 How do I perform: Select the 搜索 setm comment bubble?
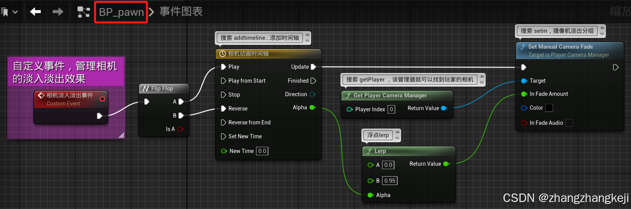557,31
